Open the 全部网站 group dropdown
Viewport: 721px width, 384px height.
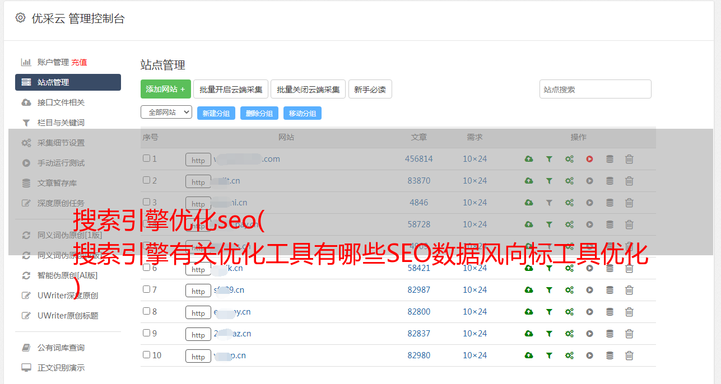point(166,113)
